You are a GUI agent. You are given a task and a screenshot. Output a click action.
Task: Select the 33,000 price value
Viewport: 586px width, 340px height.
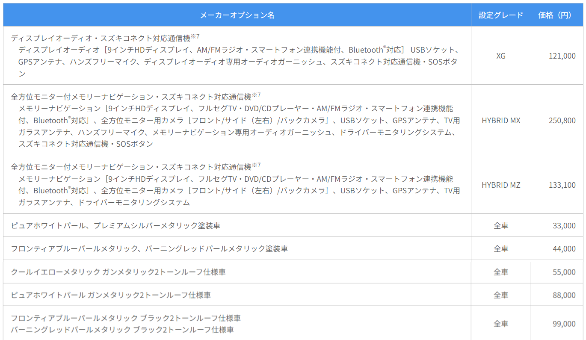coord(564,226)
